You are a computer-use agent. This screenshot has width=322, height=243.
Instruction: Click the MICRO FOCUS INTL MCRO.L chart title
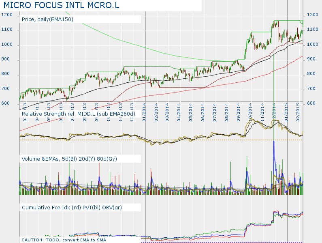click(x=62, y=5)
